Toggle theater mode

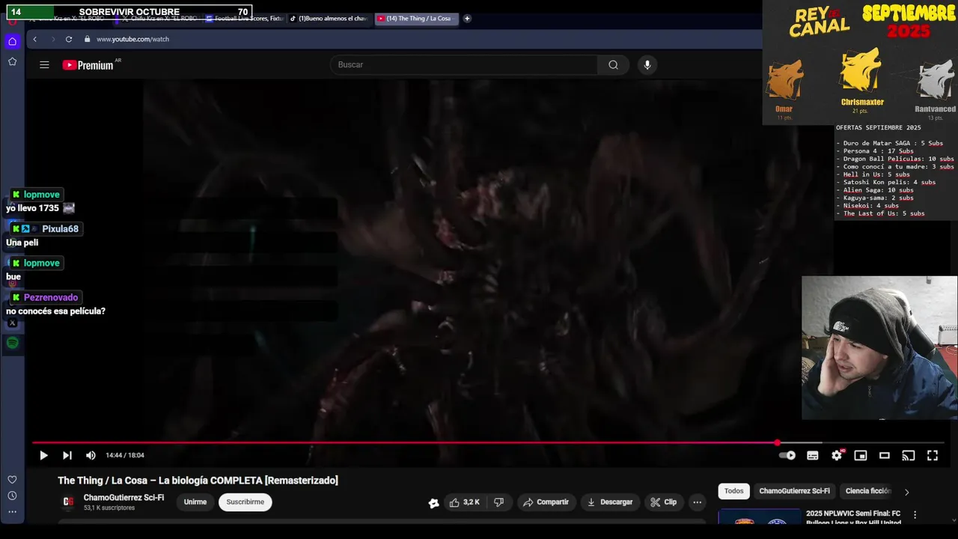885,455
